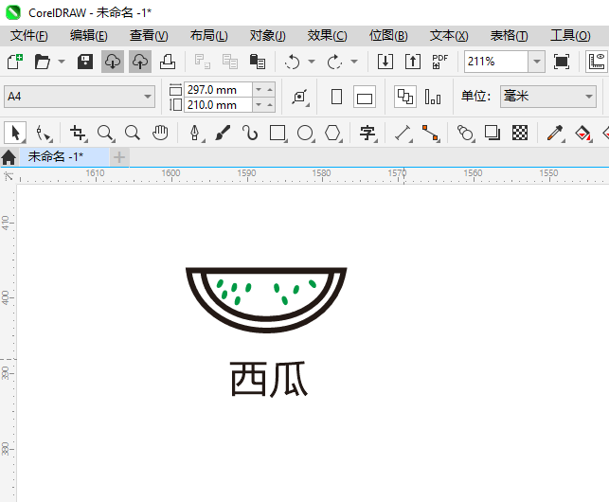Screen dimensions: 609x502
Task: Click the New document icon
Action: [x=15, y=62]
